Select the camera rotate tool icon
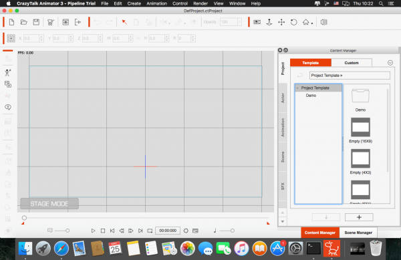 294,22
